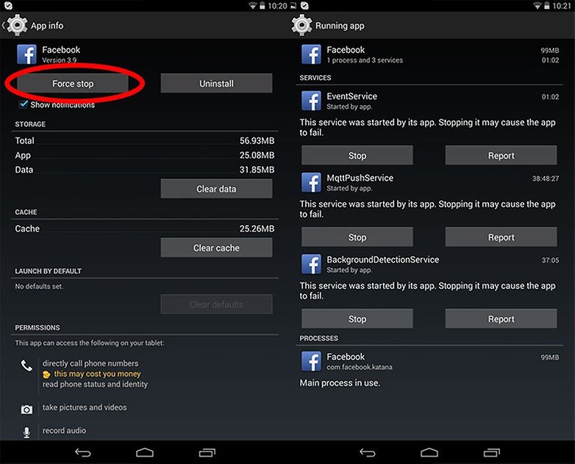Tap the 38:48:27 uptime value
Screen dimensions: 575x464
click(546, 179)
